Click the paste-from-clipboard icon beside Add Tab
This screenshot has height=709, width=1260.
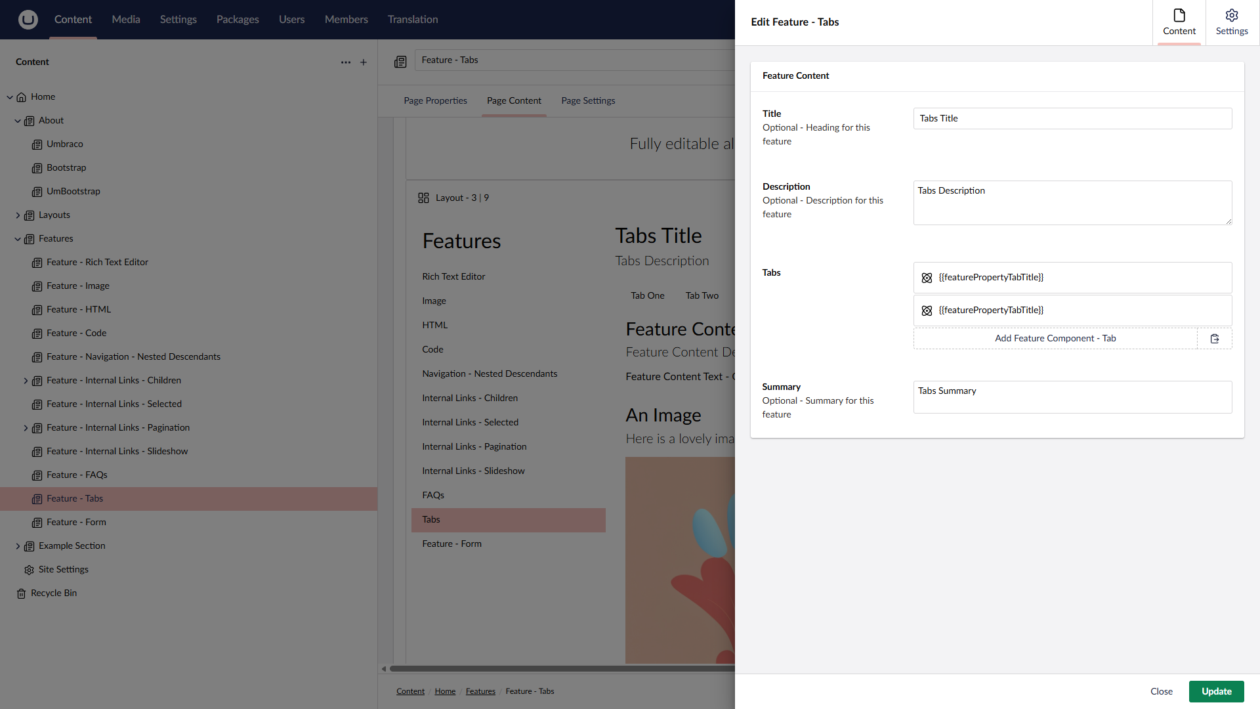pos(1214,339)
